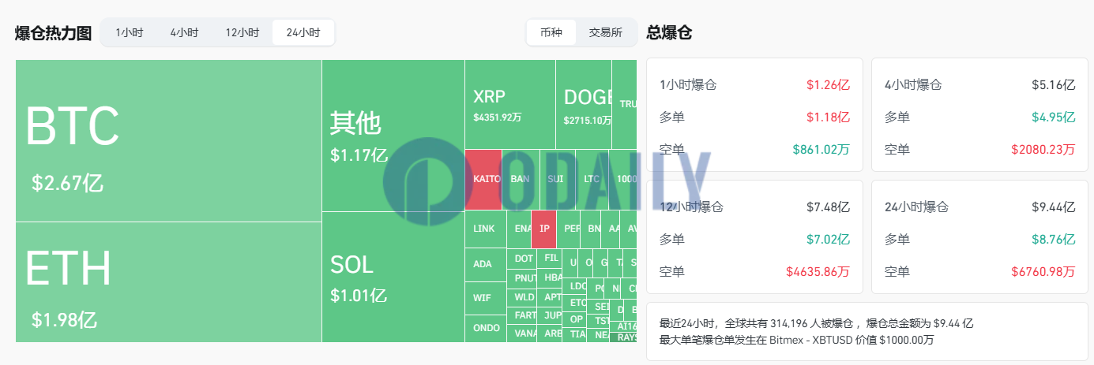Click the DOGE heatmap tile

pyautogui.click(x=584, y=104)
